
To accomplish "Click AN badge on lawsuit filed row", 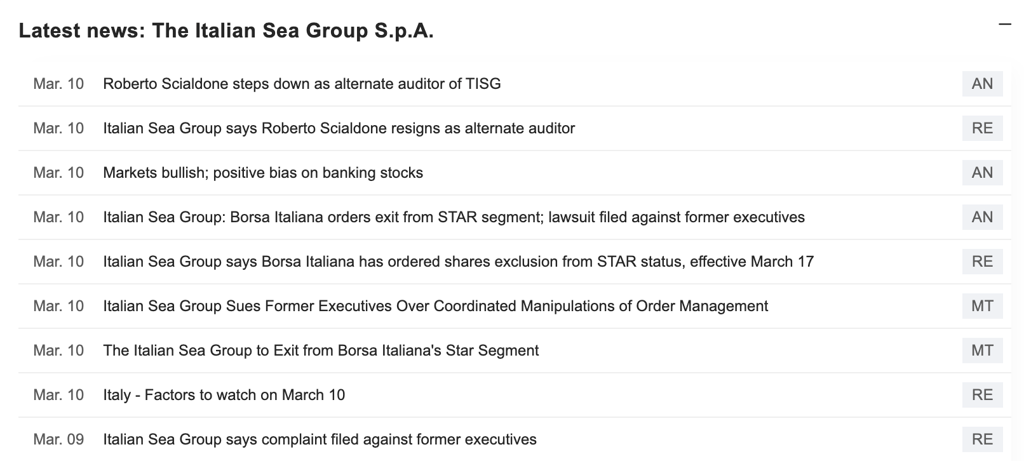I will coord(982,217).
